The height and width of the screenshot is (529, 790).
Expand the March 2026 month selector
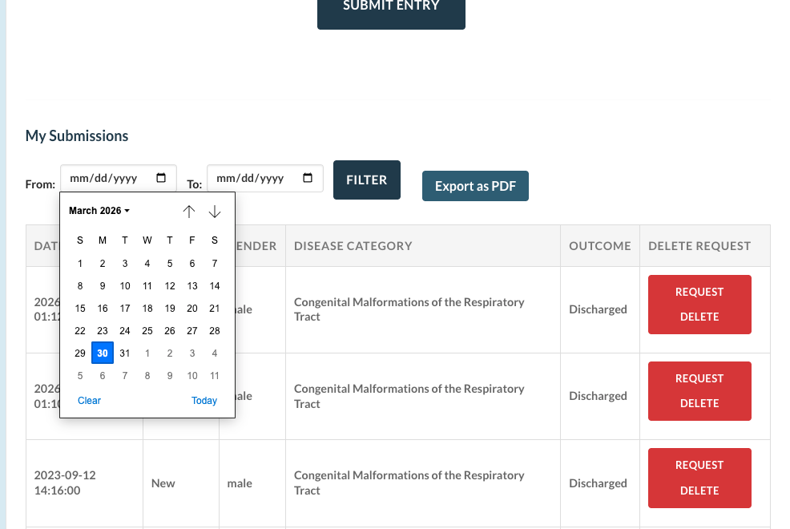click(99, 211)
